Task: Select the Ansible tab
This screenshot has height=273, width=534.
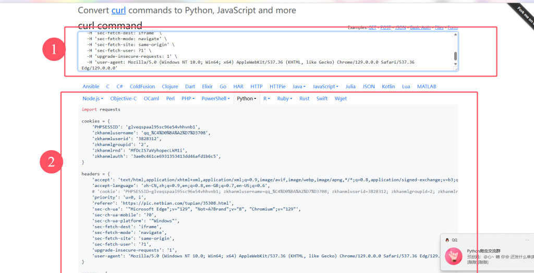Action: [91, 86]
